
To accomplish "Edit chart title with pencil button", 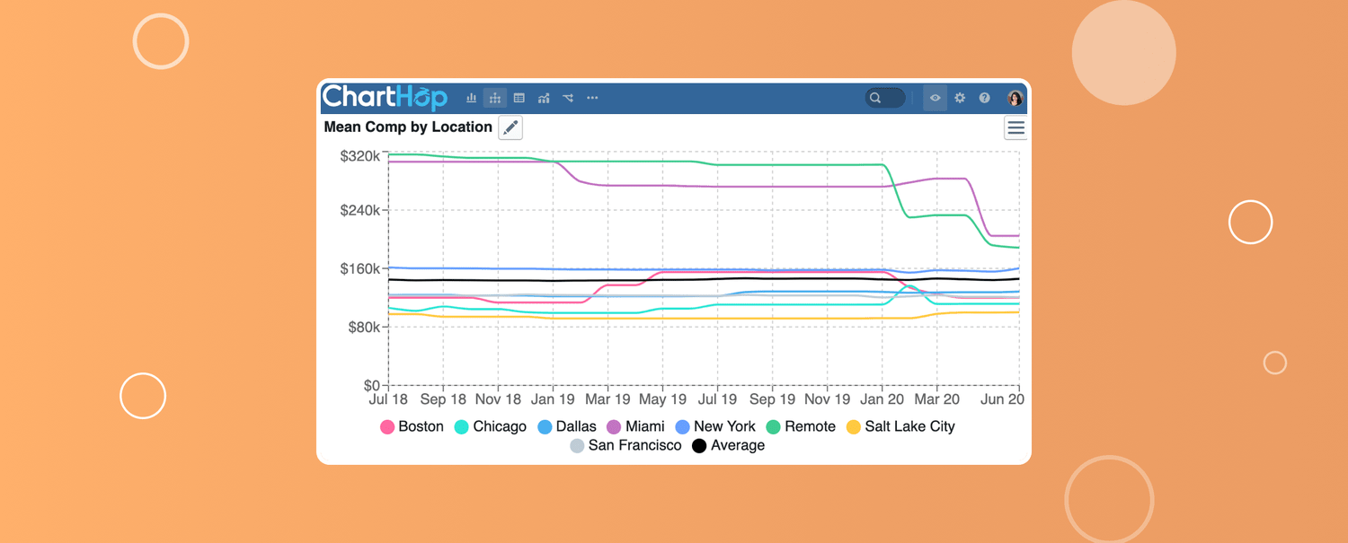I will click(510, 127).
